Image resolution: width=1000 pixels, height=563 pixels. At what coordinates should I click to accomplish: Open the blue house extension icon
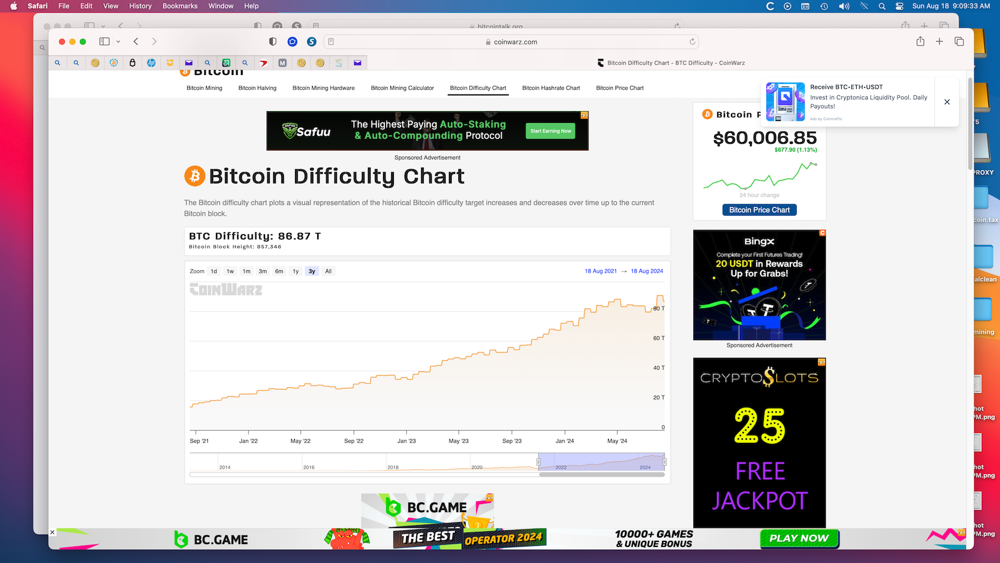(292, 42)
